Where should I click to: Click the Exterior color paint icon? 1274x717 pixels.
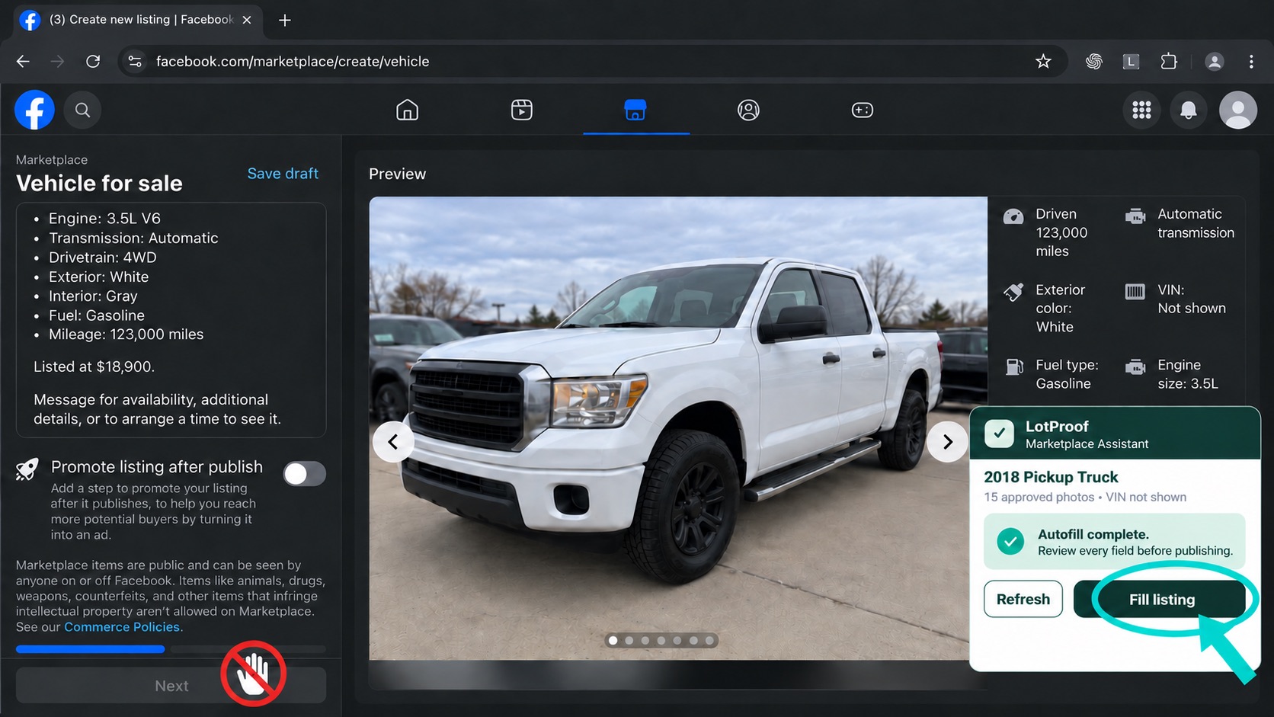[x=1013, y=292]
